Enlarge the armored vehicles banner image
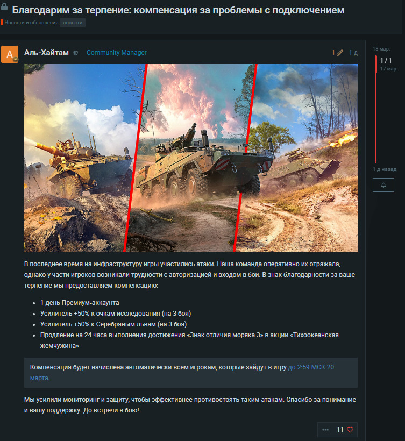 [x=190, y=158]
